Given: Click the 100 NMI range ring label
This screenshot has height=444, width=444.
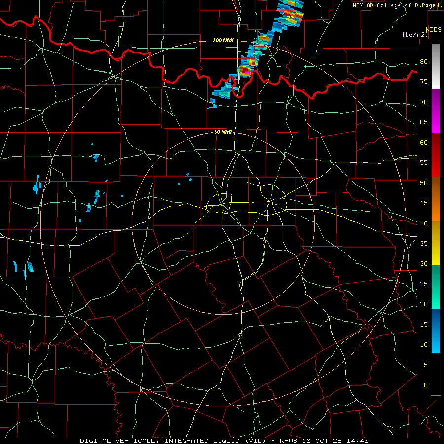Looking at the screenshot, I should (223, 40).
